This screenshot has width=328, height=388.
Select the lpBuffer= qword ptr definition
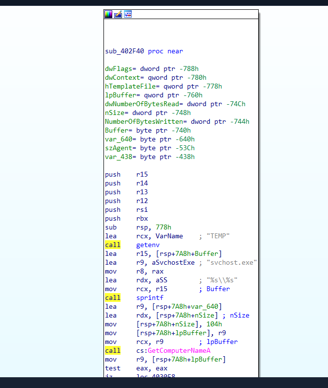154,95
